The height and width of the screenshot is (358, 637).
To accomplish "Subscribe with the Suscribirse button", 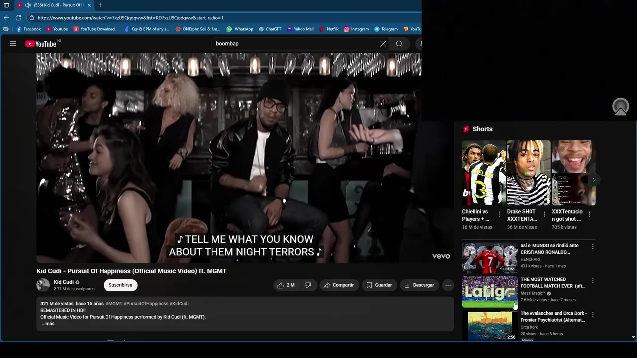I will (120, 285).
